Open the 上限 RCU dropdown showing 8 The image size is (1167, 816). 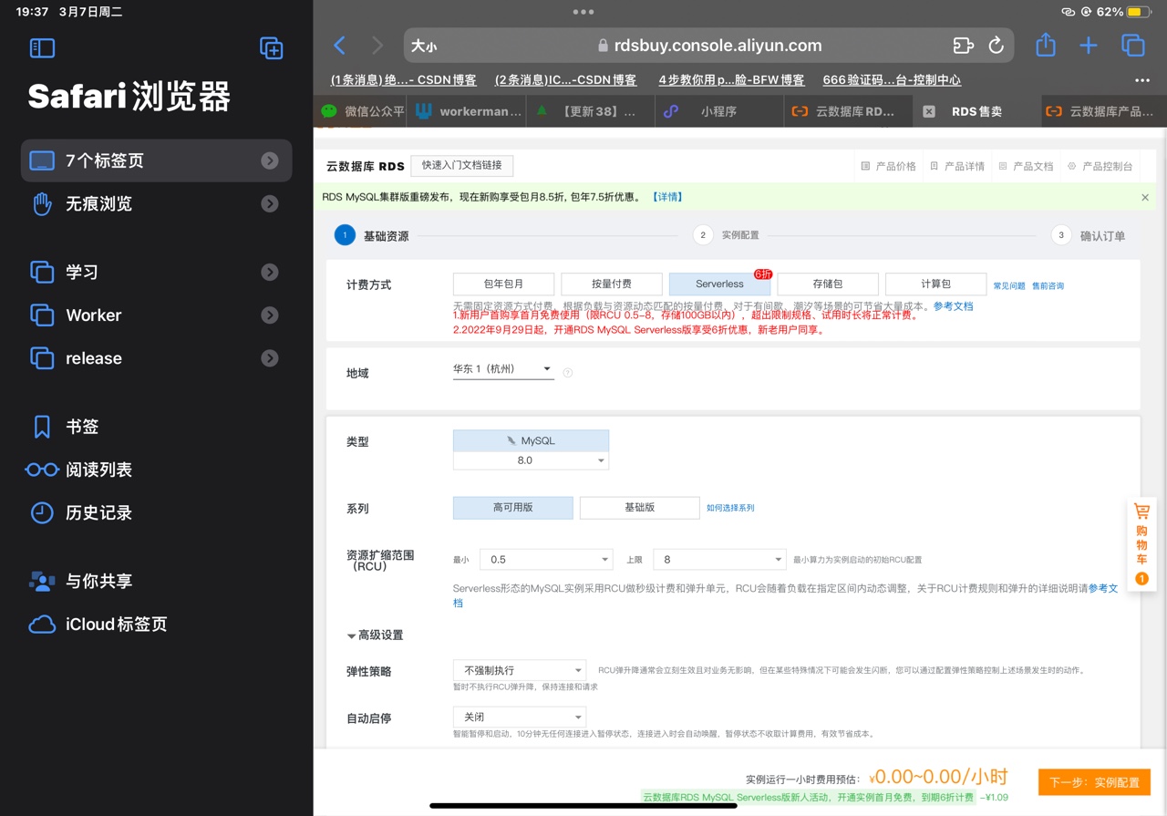coord(719,559)
